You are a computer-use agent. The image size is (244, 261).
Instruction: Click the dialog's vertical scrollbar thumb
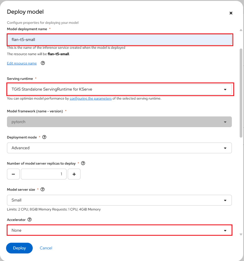[x=241, y=93]
